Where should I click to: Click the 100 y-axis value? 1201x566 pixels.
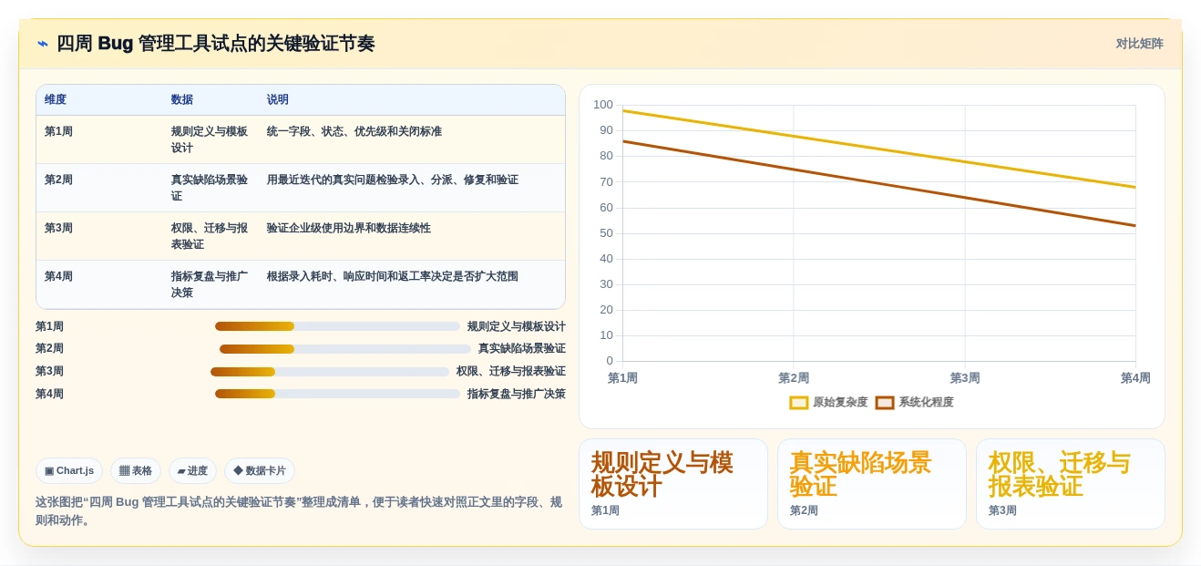(x=603, y=105)
